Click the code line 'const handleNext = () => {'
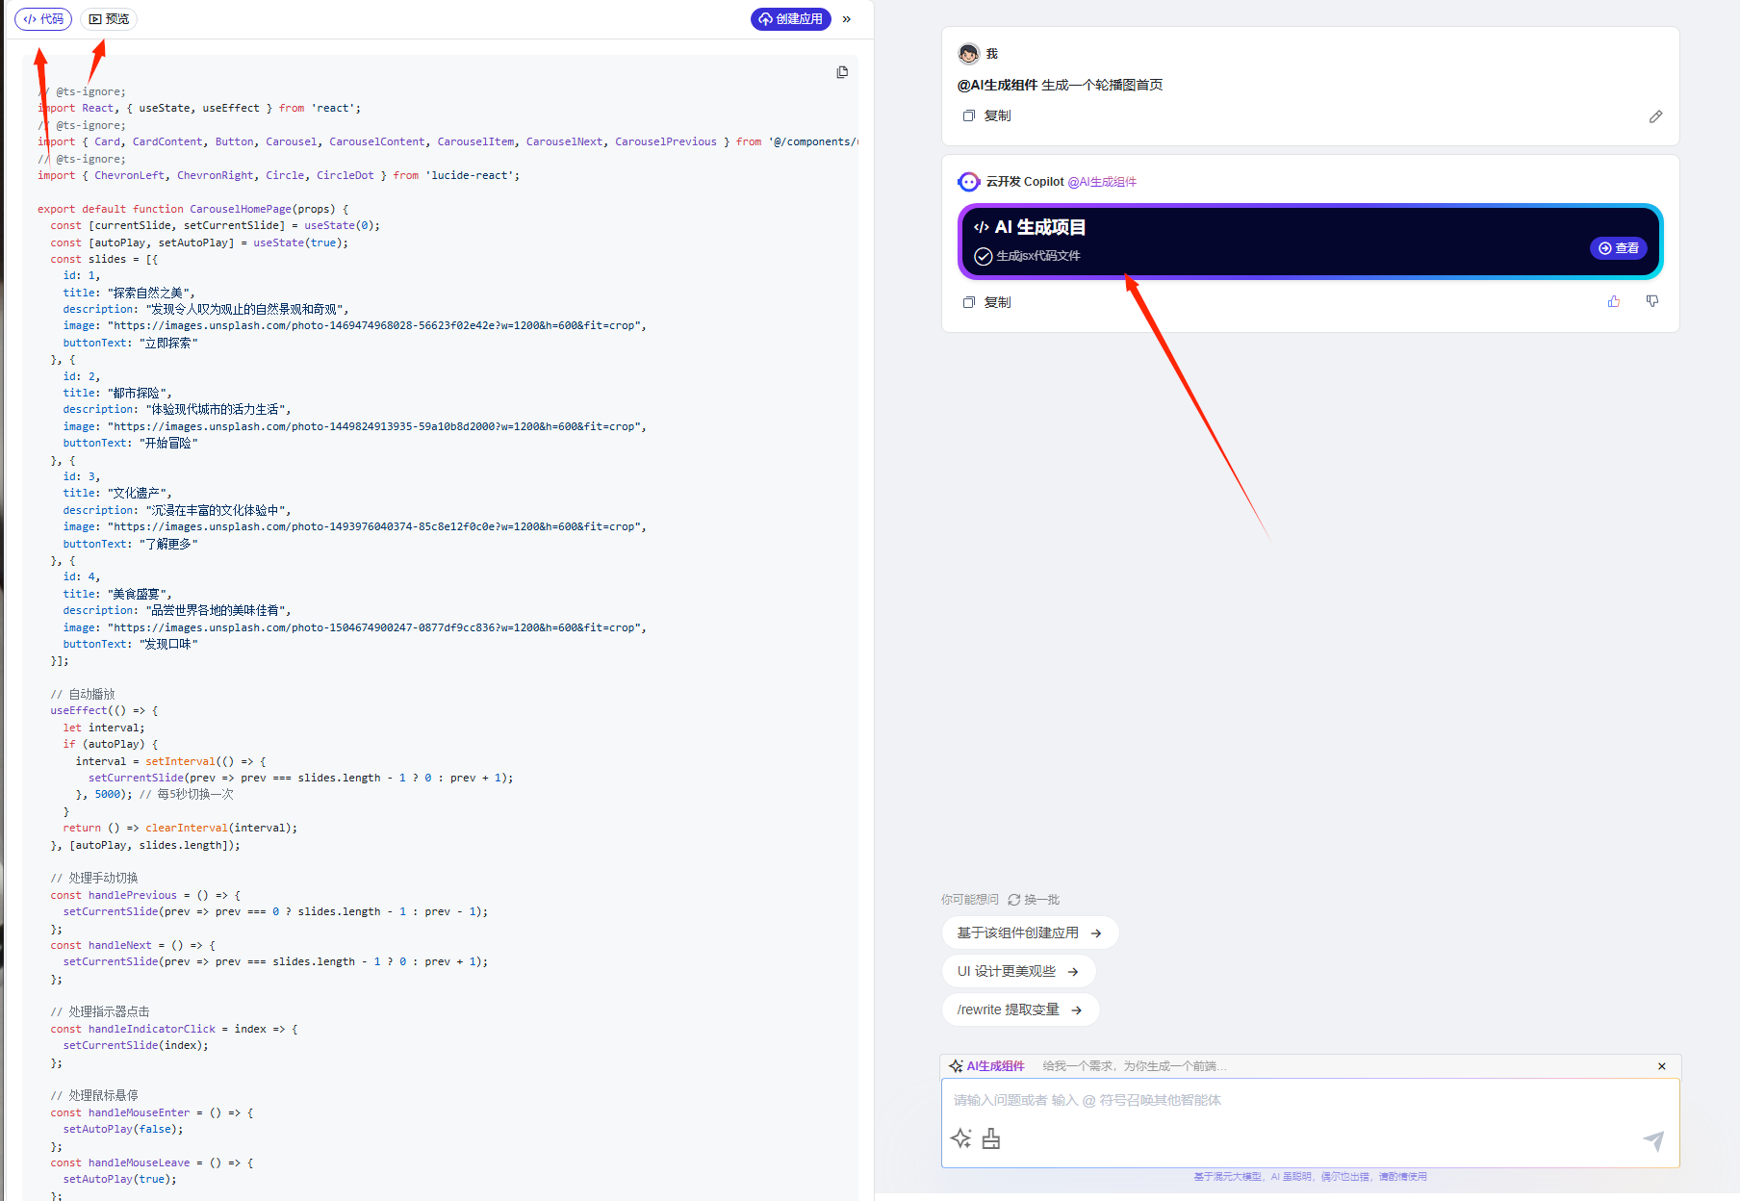Viewport: 1740px width, 1201px height. click(133, 945)
